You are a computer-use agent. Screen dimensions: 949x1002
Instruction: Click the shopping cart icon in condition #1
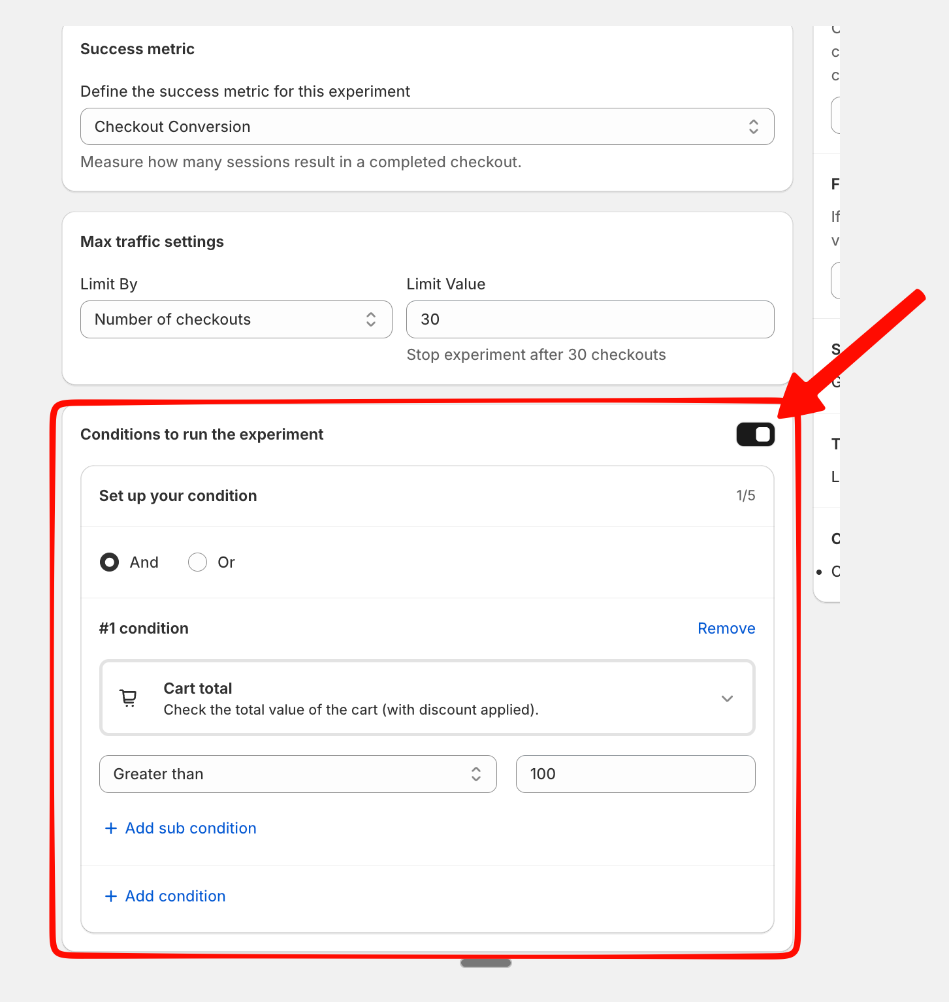pyautogui.click(x=129, y=698)
